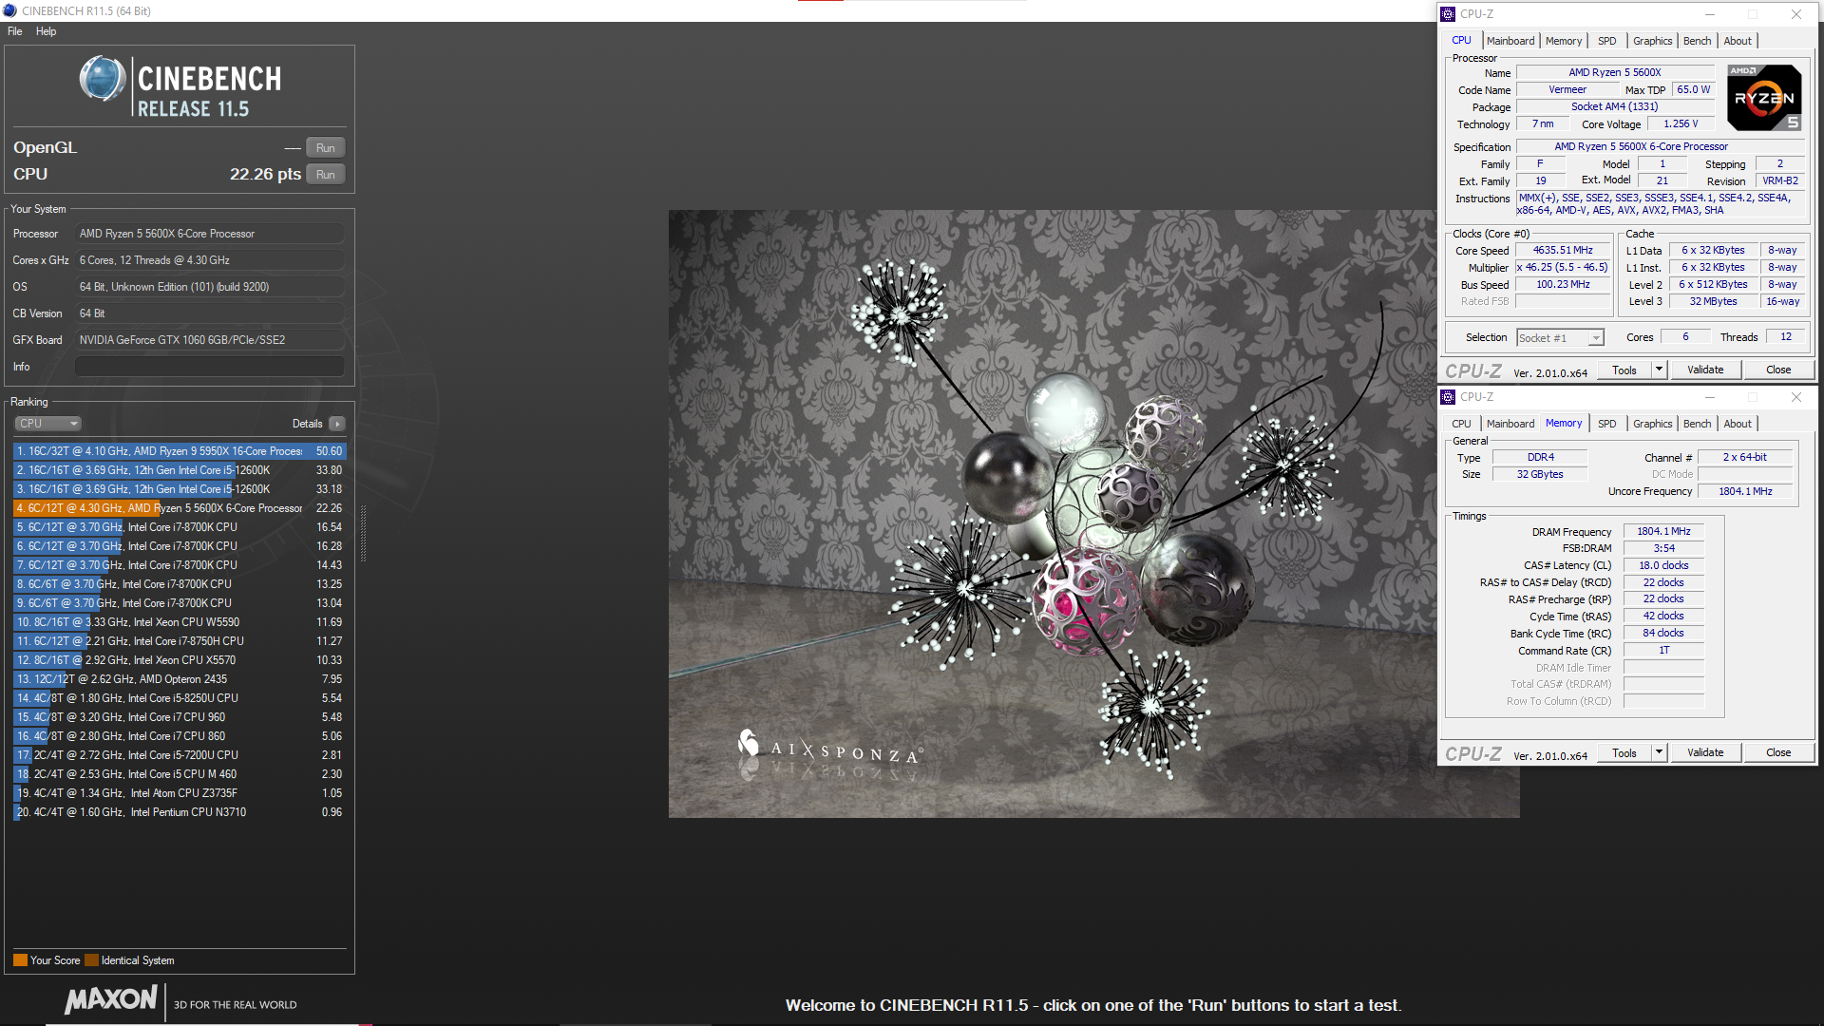This screenshot has height=1026, width=1824.
Task: Click Validate in upper CPU-Z window
Action: point(1705,370)
